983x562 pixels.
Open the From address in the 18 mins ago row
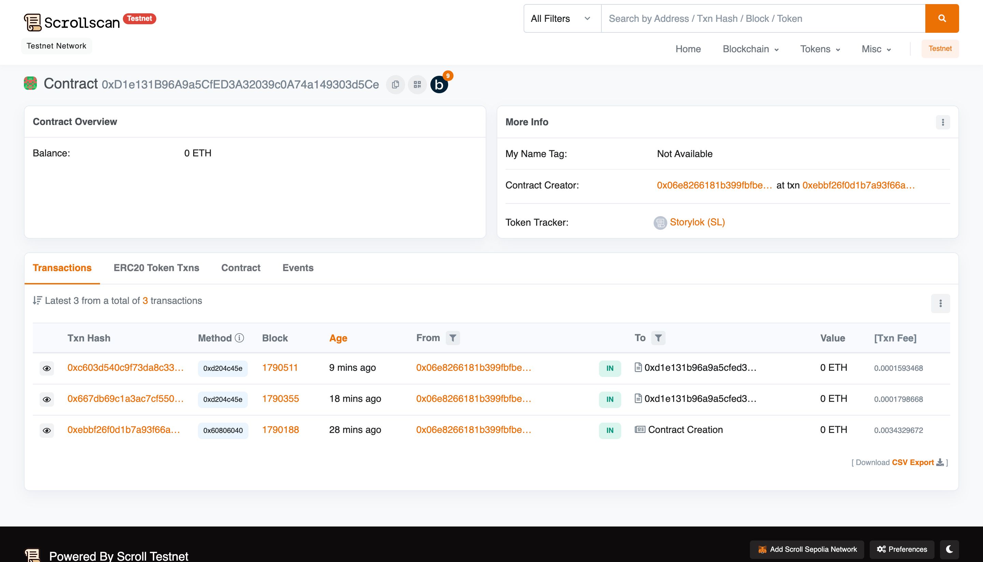coord(474,398)
